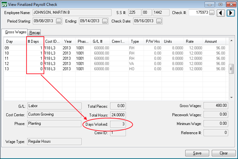Select the day 12 VA wage row
Screen dimensions: 238x159
[x=115, y=63]
